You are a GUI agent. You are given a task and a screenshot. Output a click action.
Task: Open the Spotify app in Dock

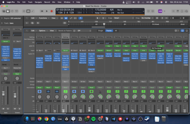pos(93,119)
